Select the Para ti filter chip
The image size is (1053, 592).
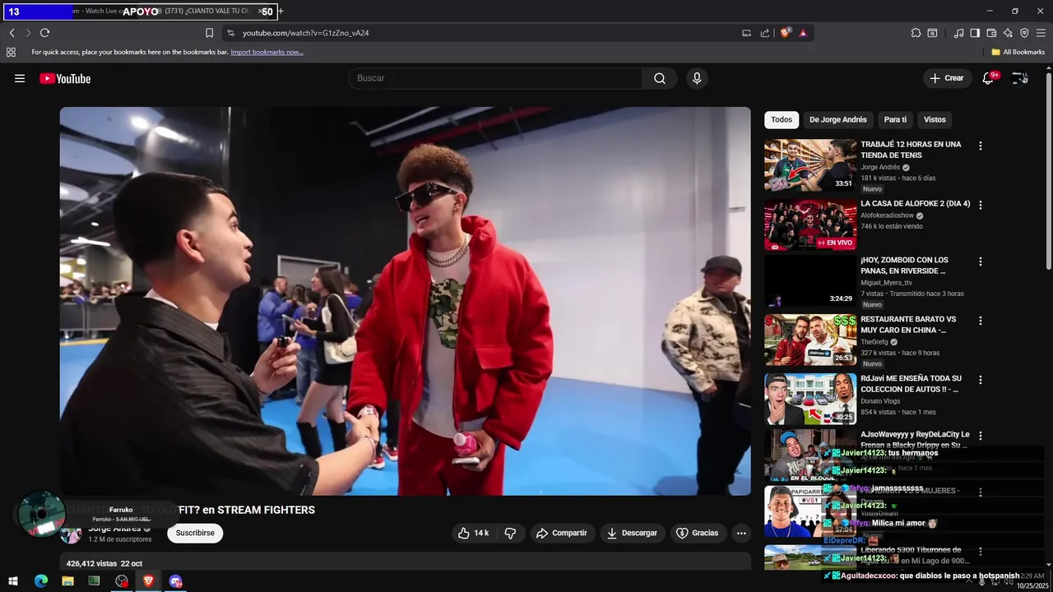click(895, 119)
